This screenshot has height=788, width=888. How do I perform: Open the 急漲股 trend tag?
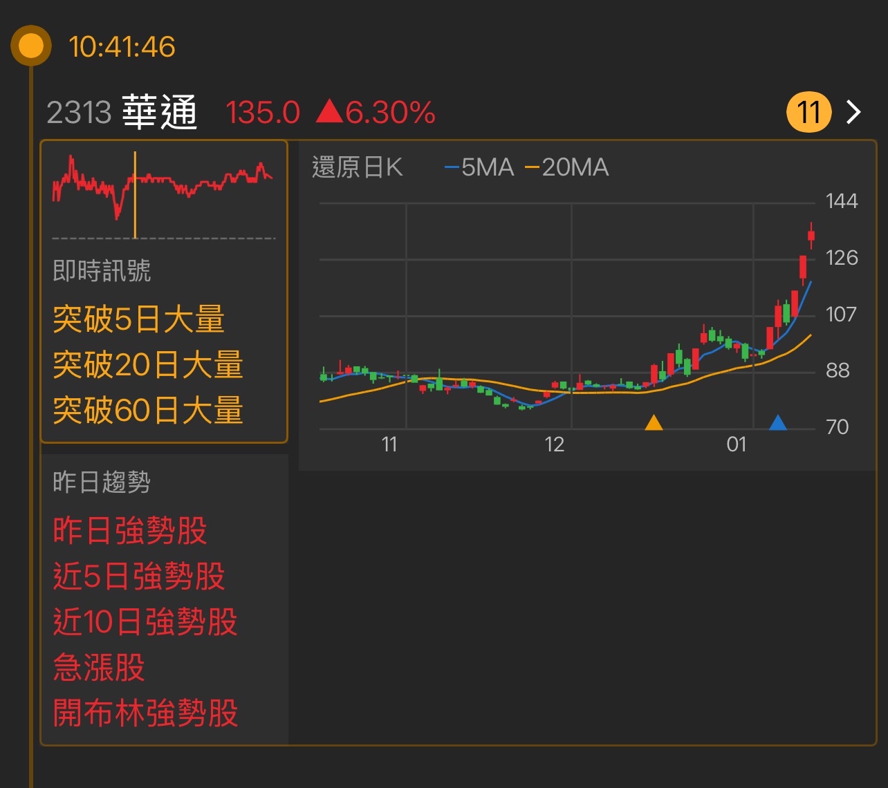(x=99, y=668)
